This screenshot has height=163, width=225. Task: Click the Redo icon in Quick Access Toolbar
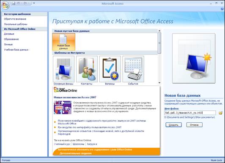pyautogui.click(x=25, y=3)
